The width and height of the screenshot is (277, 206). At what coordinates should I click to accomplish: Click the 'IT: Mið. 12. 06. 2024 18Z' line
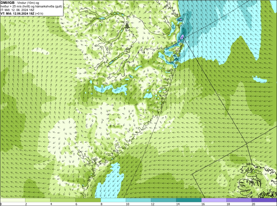(17, 10)
